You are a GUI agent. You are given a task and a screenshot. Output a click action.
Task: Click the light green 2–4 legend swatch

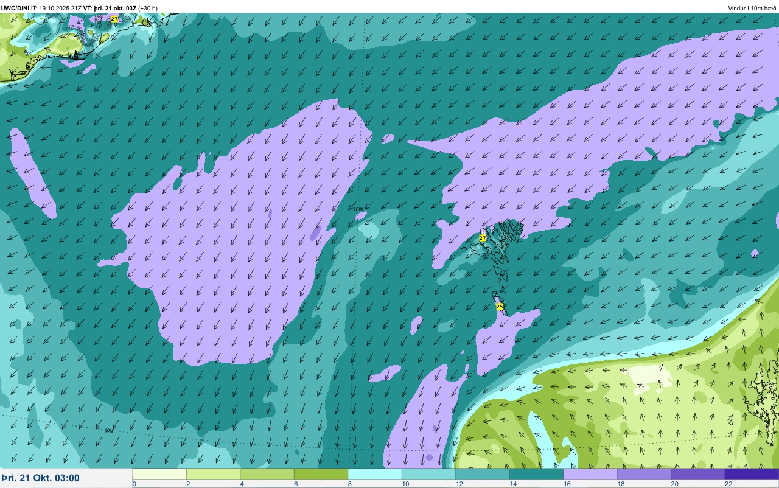click(x=213, y=474)
